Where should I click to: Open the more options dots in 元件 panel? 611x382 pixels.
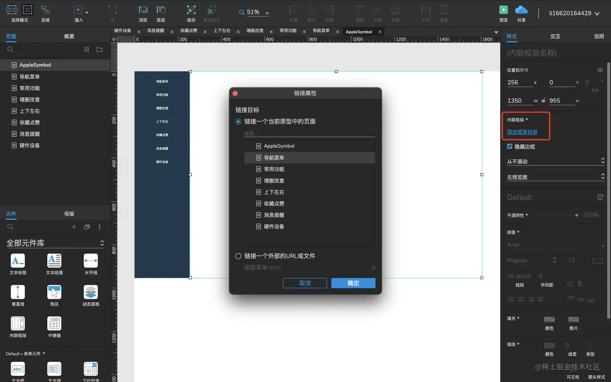pyautogui.click(x=99, y=227)
